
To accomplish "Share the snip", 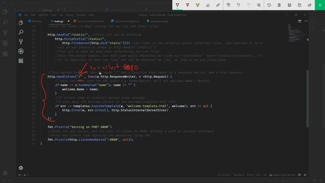I will pyautogui.click(x=310, y=5).
